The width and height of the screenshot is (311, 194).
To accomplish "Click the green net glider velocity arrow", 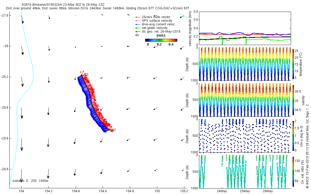I will point(138,28).
